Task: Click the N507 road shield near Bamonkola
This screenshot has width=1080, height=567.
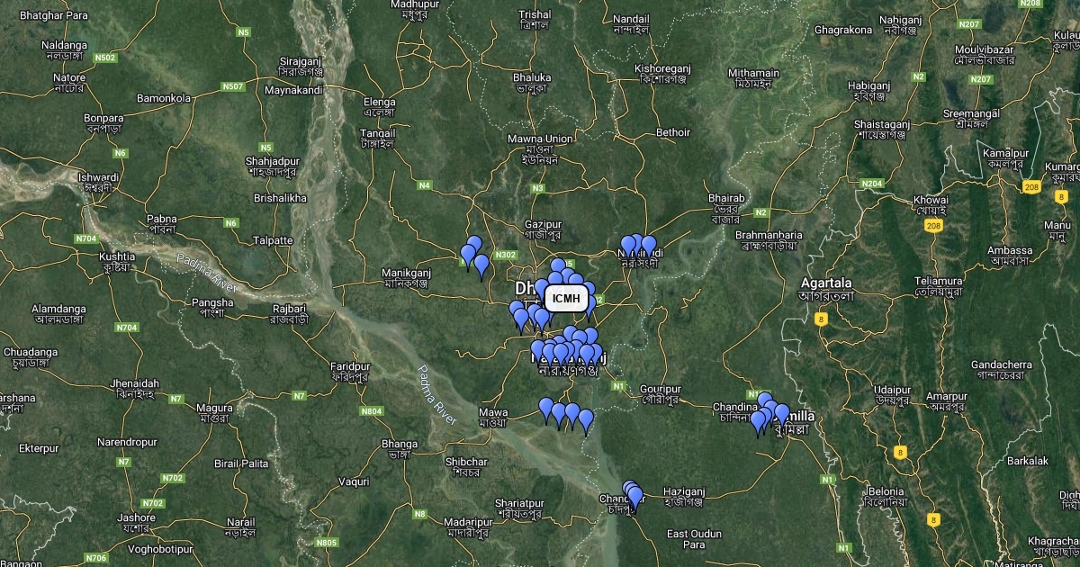Action: 233,86
